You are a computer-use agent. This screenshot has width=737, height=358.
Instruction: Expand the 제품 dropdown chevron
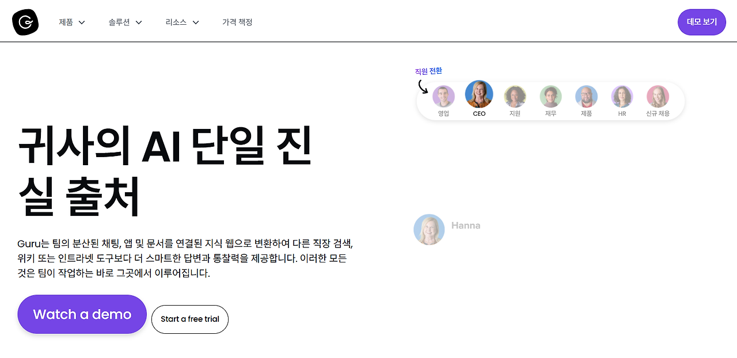[82, 22]
